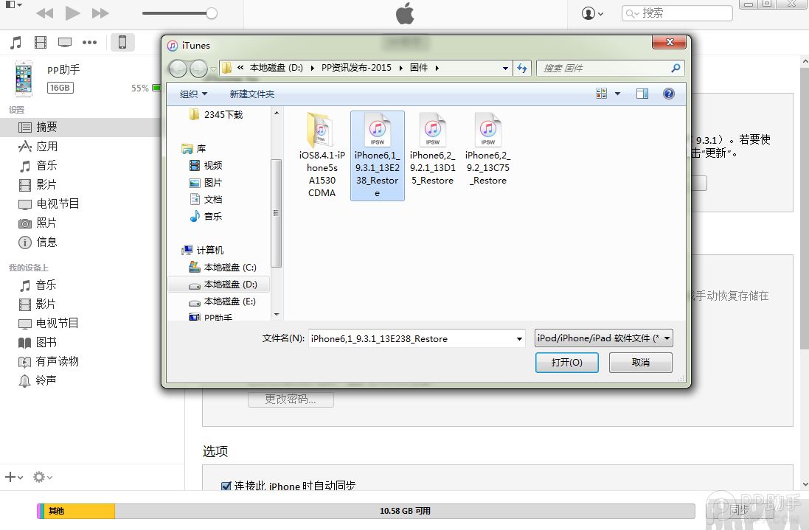The image size is (809, 530).
Task: Click the 打开(O) button
Action: tap(566, 362)
